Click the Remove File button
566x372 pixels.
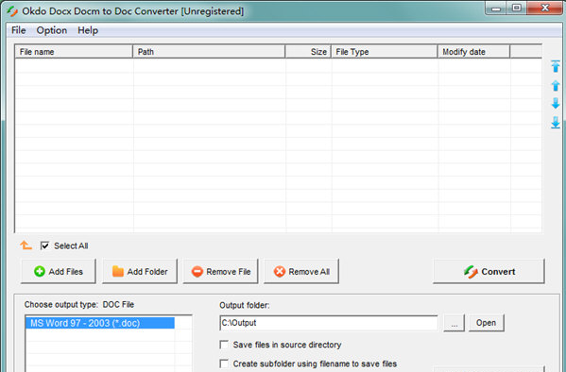point(221,271)
